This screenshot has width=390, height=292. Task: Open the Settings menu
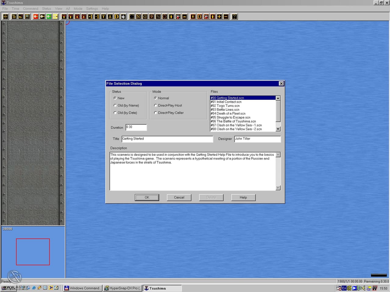click(x=92, y=9)
